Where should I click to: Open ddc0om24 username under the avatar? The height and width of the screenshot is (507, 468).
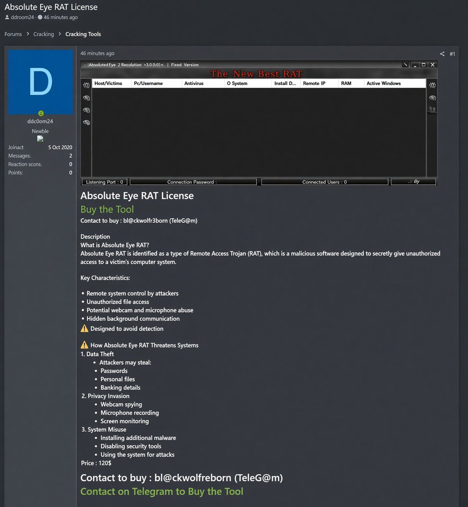click(x=40, y=121)
